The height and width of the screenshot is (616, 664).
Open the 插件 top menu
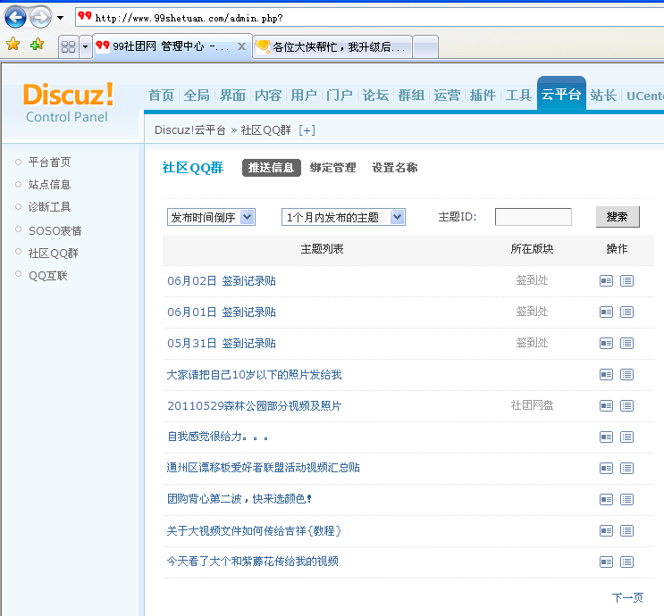pos(483,96)
